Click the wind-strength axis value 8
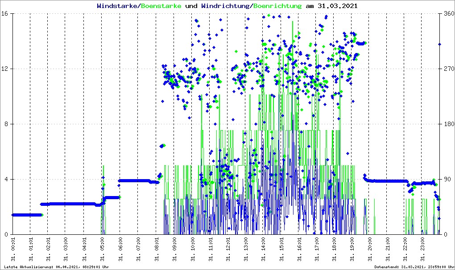The width and height of the screenshot is (455, 270). [x=5, y=124]
